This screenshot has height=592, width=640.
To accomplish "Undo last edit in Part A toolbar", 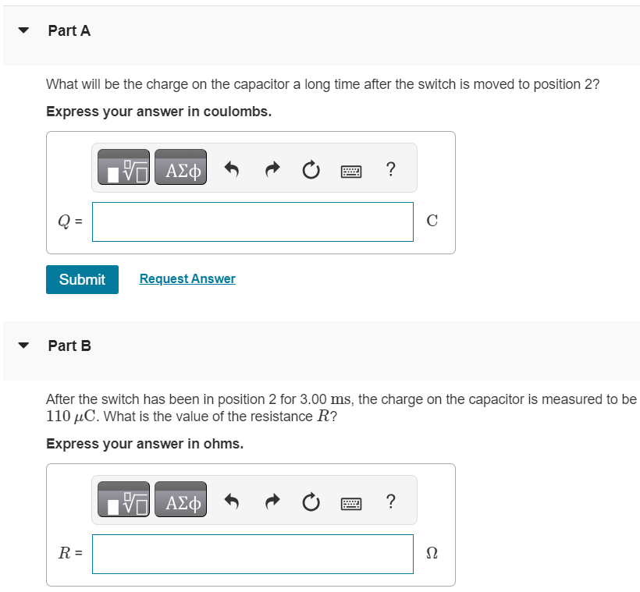I will 232,169.
